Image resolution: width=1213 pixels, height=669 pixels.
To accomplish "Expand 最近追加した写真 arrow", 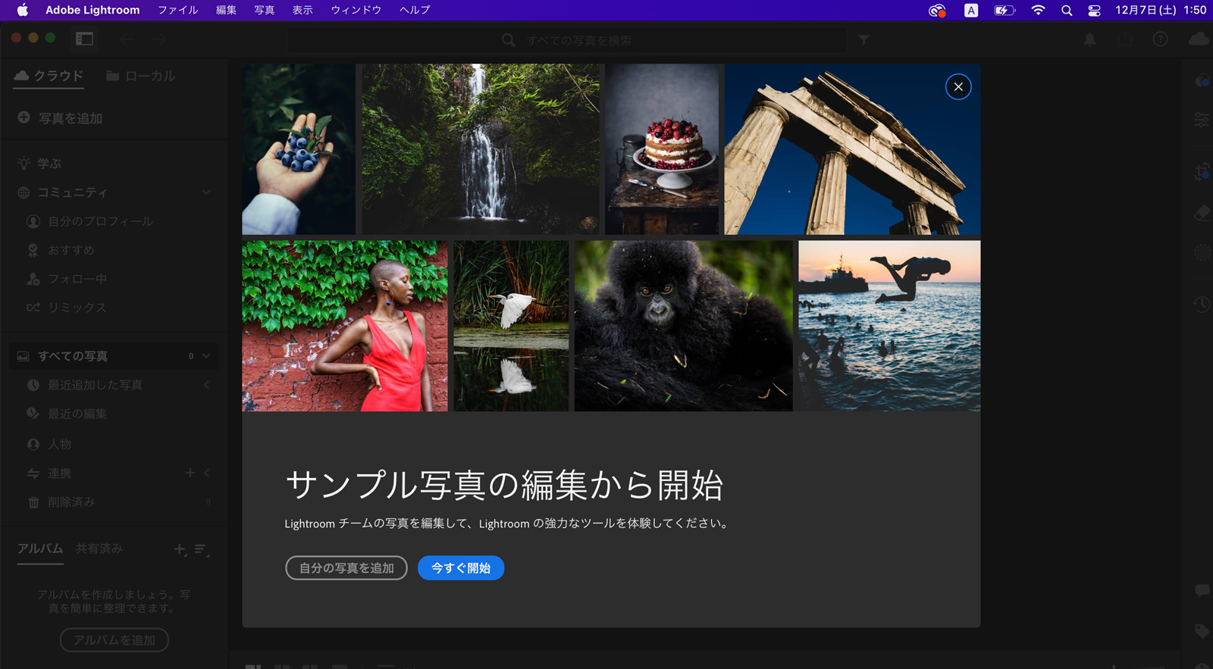I will (206, 385).
